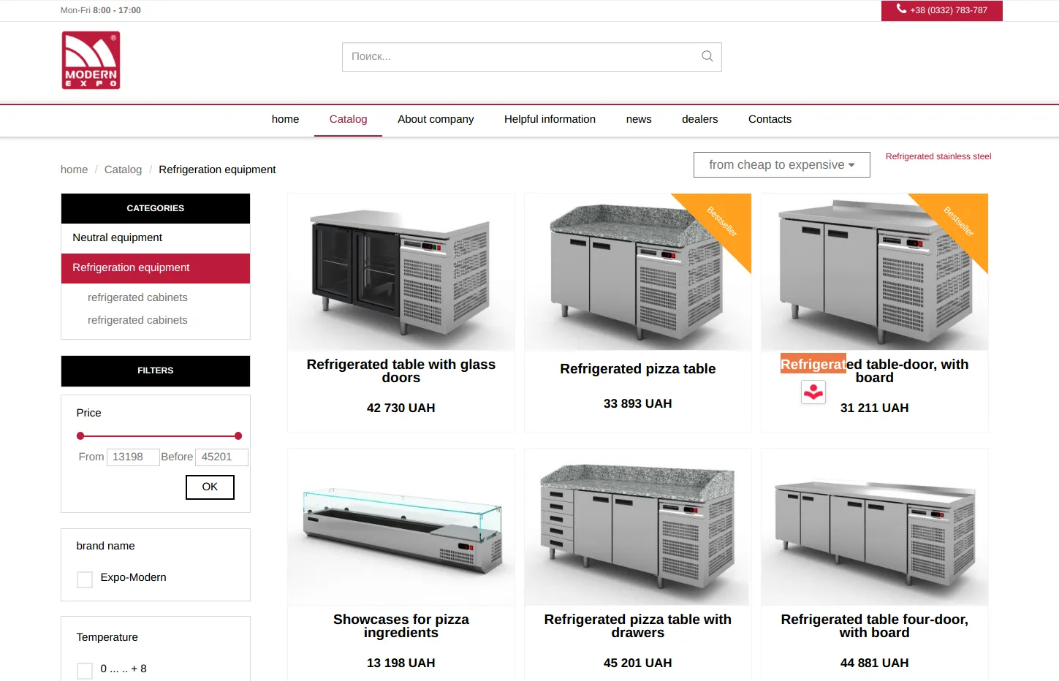Click the Modern Expo logo
Image resolution: width=1059 pixels, height=681 pixels.
pos(91,60)
